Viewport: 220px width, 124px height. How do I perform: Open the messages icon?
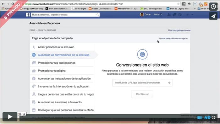[174, 14]
